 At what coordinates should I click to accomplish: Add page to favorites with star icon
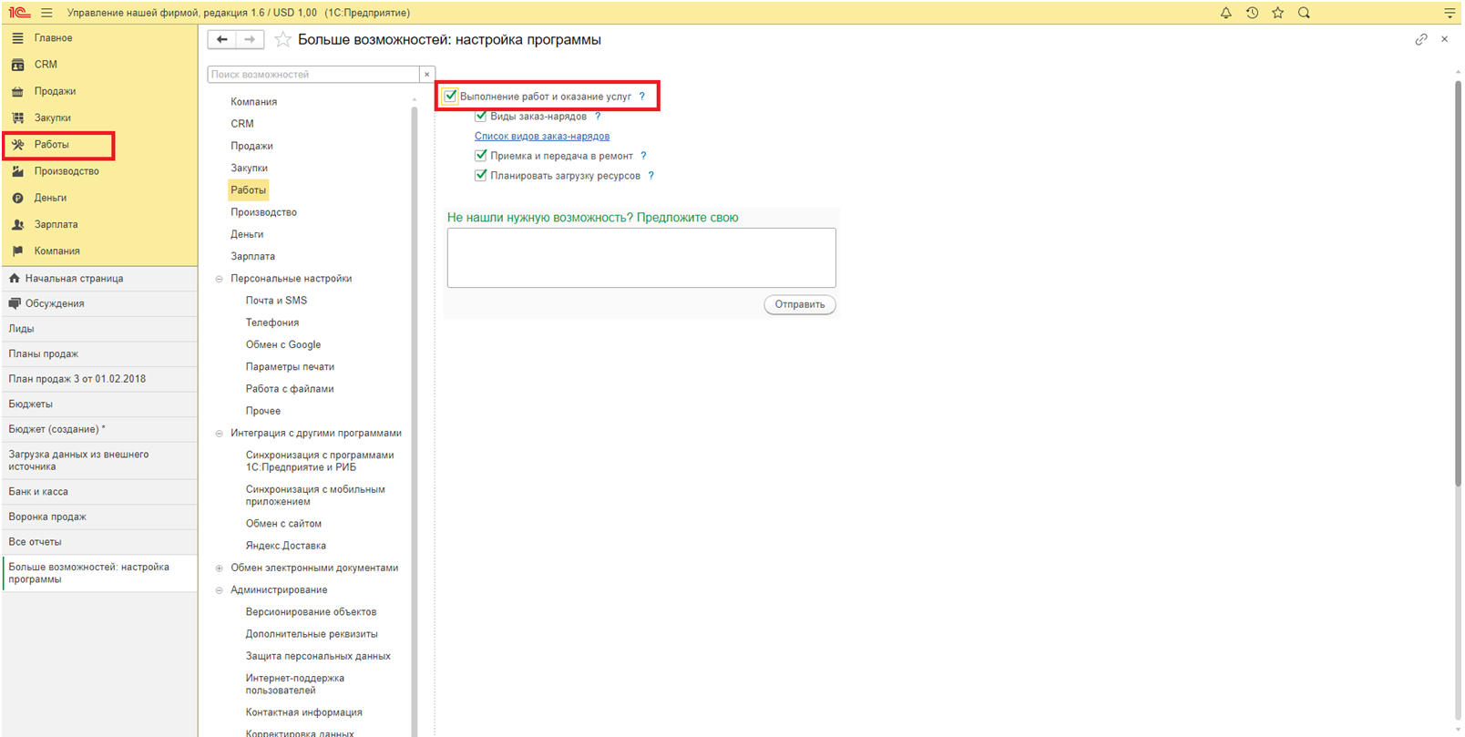[x=282, y=40]
